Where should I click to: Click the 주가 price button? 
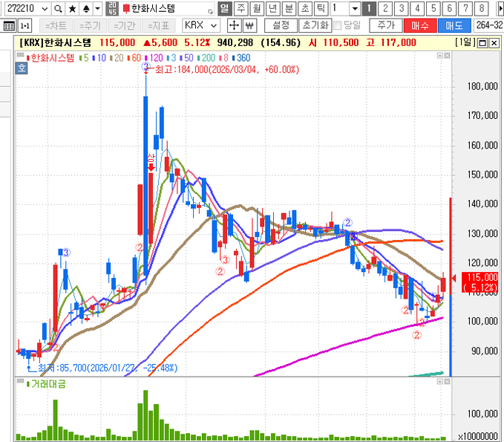(x=386, y=25)
